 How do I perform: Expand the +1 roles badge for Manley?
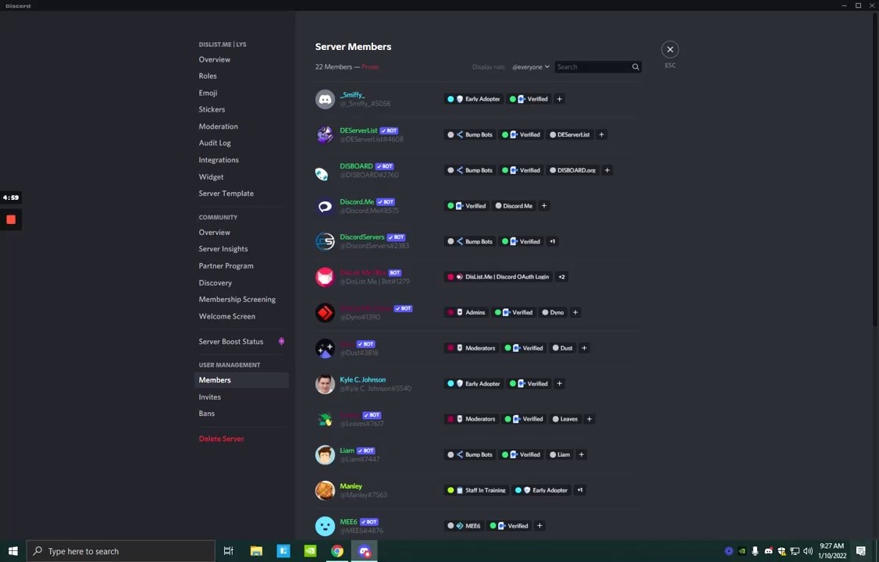580,490
